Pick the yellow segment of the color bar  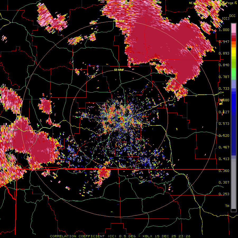234,52
